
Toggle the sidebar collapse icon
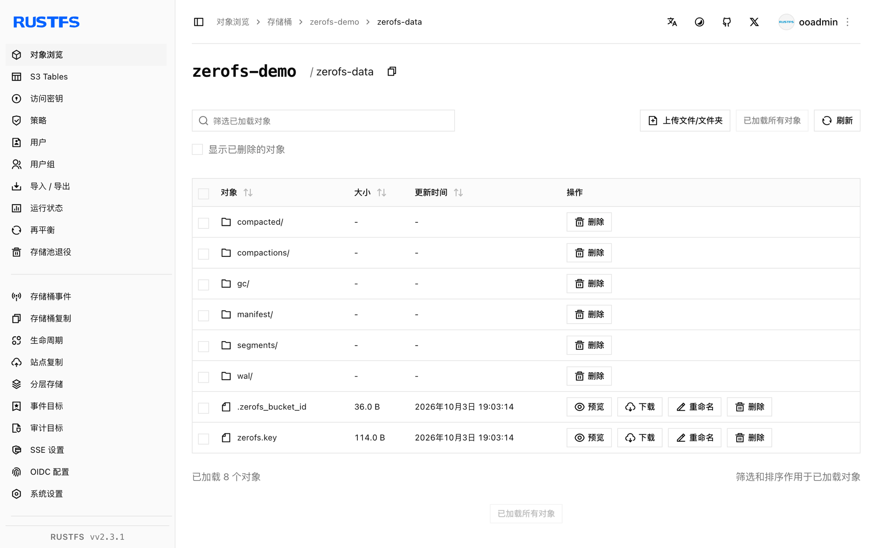tap(199, 22)
